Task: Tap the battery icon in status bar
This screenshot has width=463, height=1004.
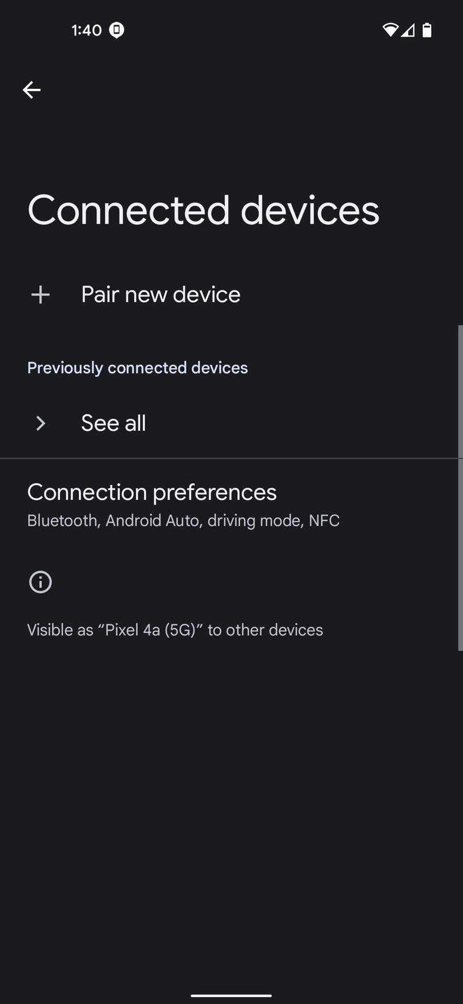Action: (x=427, y=30)
